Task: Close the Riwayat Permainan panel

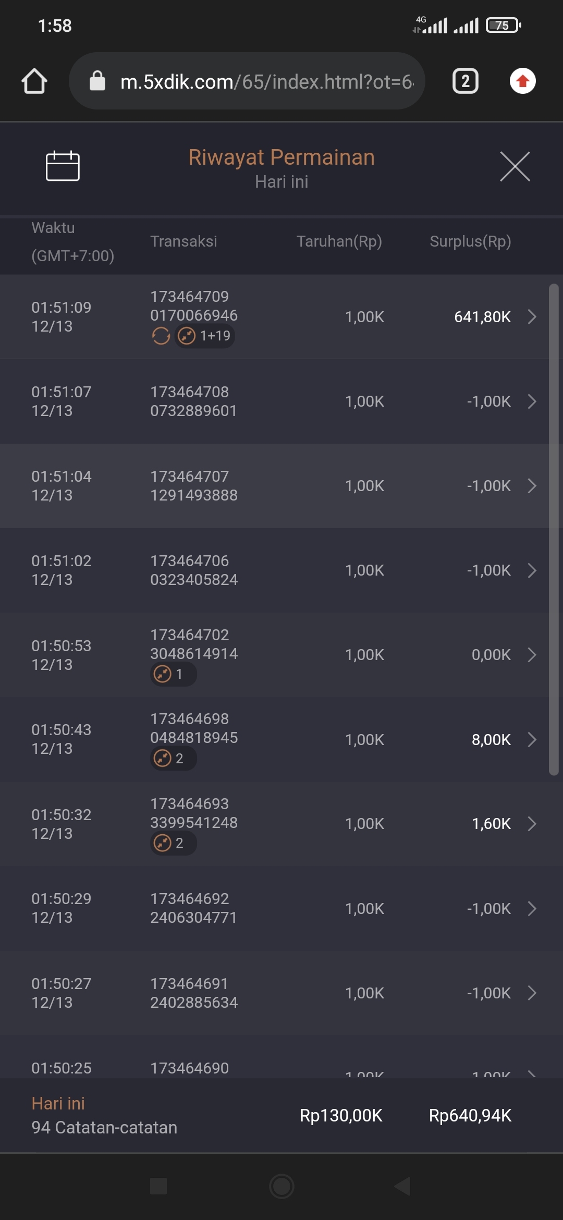Action: click(515, 167)
